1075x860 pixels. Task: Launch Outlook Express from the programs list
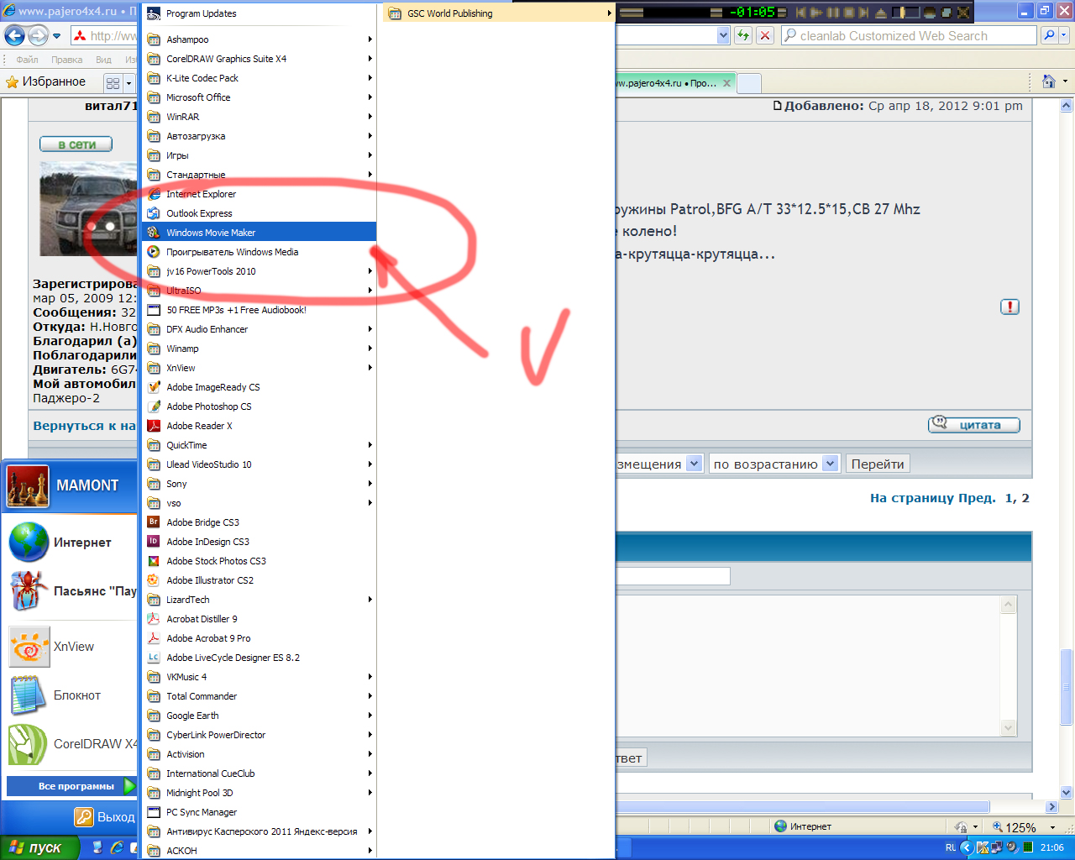pyautogui.click(x=260, y=213)
